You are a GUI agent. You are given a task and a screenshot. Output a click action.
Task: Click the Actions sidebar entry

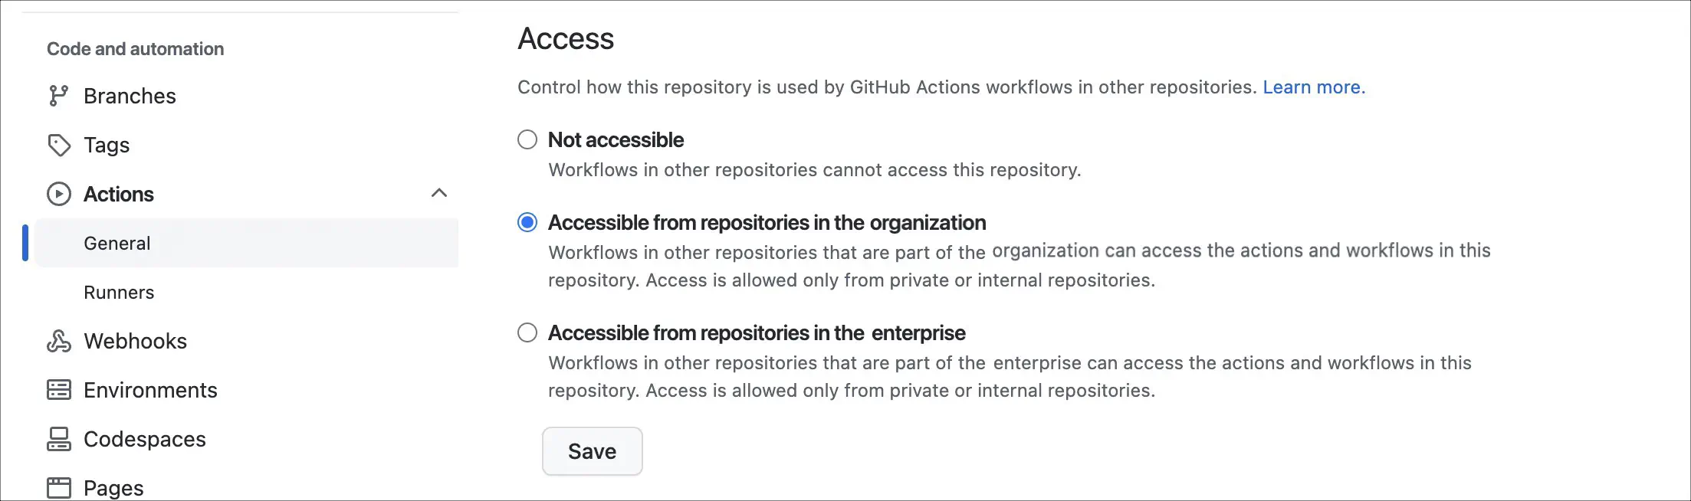[x=119, y=194]
